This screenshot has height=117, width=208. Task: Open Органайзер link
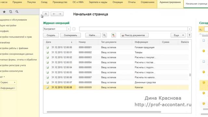click(5, 43)
